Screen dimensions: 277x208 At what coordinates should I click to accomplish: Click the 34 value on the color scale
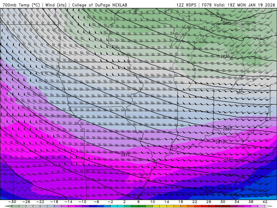(237, 202)
